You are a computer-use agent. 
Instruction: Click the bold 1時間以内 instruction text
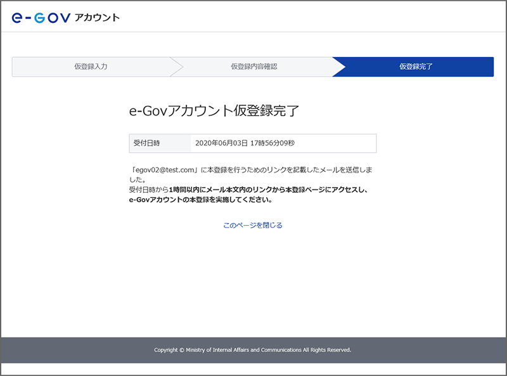248,195
